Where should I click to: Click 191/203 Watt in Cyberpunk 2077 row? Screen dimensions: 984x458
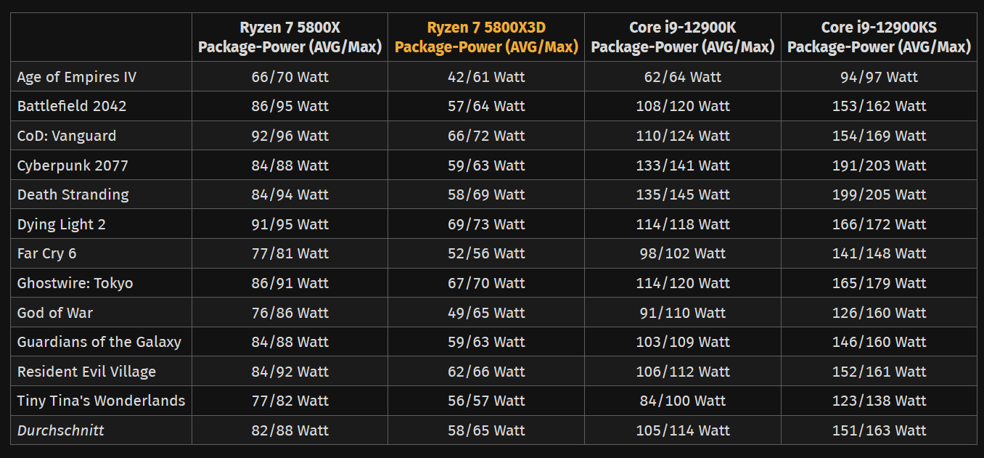[879, 165]
